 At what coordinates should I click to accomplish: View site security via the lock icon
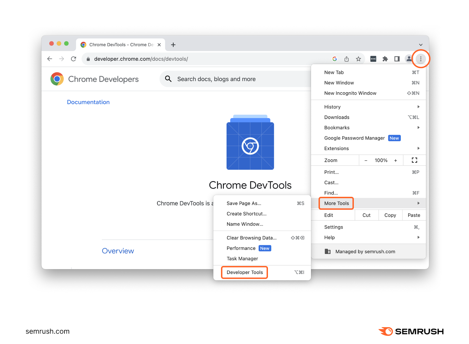coord(88,59)
